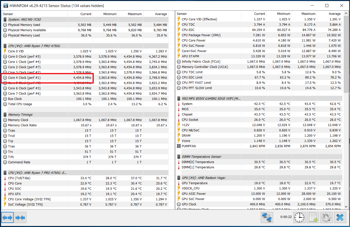Image resolution: width=350 pixels, height=227 pixels.
Task: Click the lightning icon beside APU STAPM
Action: pyautogui.click(x=179, y=56)
